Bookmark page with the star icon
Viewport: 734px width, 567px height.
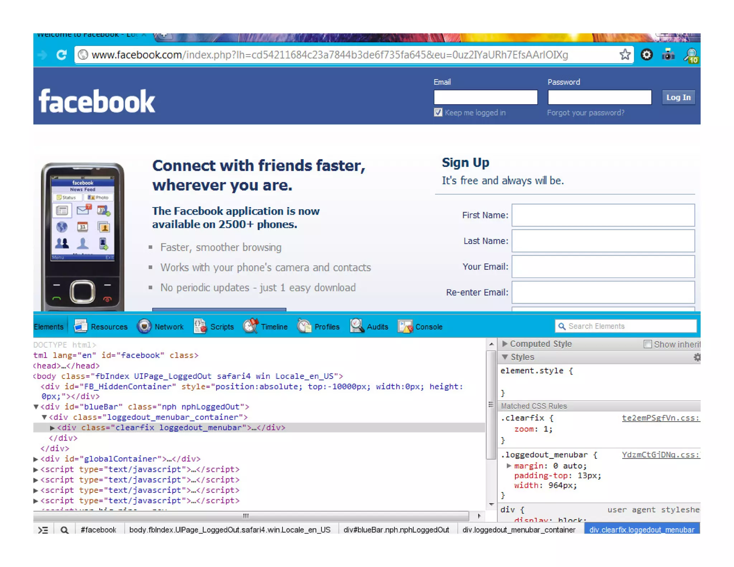click(625, 54)
